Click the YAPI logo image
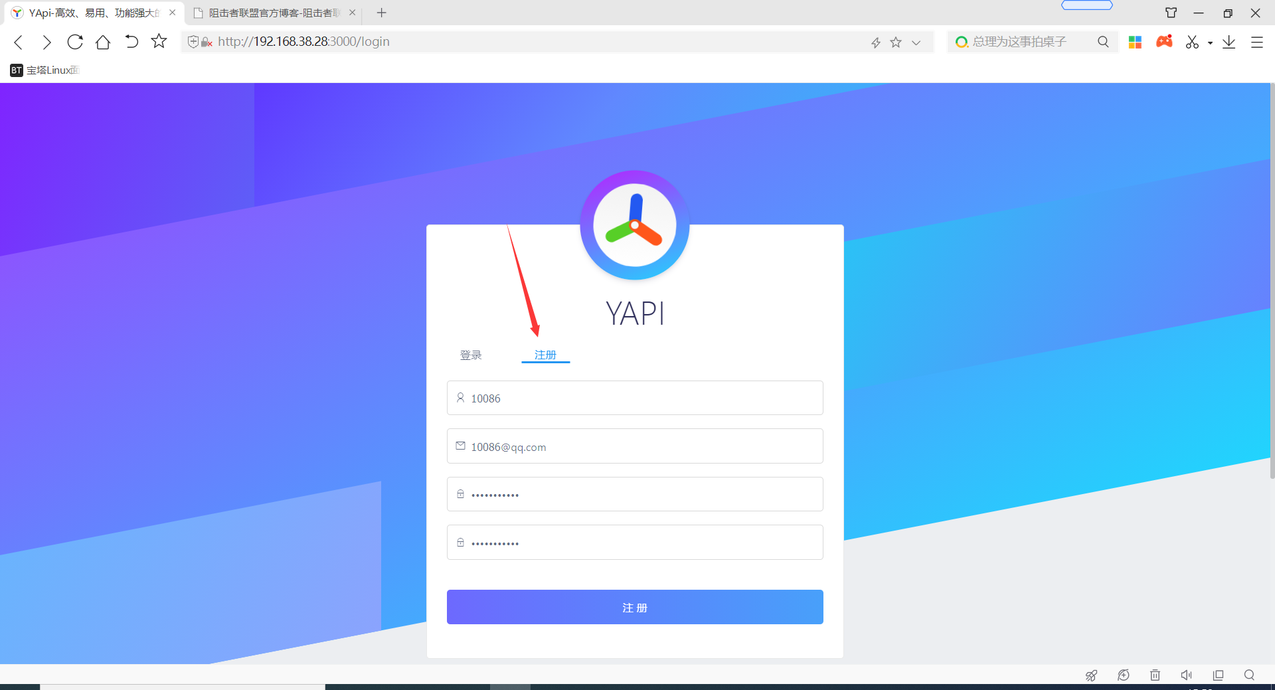 click(635, 225)
